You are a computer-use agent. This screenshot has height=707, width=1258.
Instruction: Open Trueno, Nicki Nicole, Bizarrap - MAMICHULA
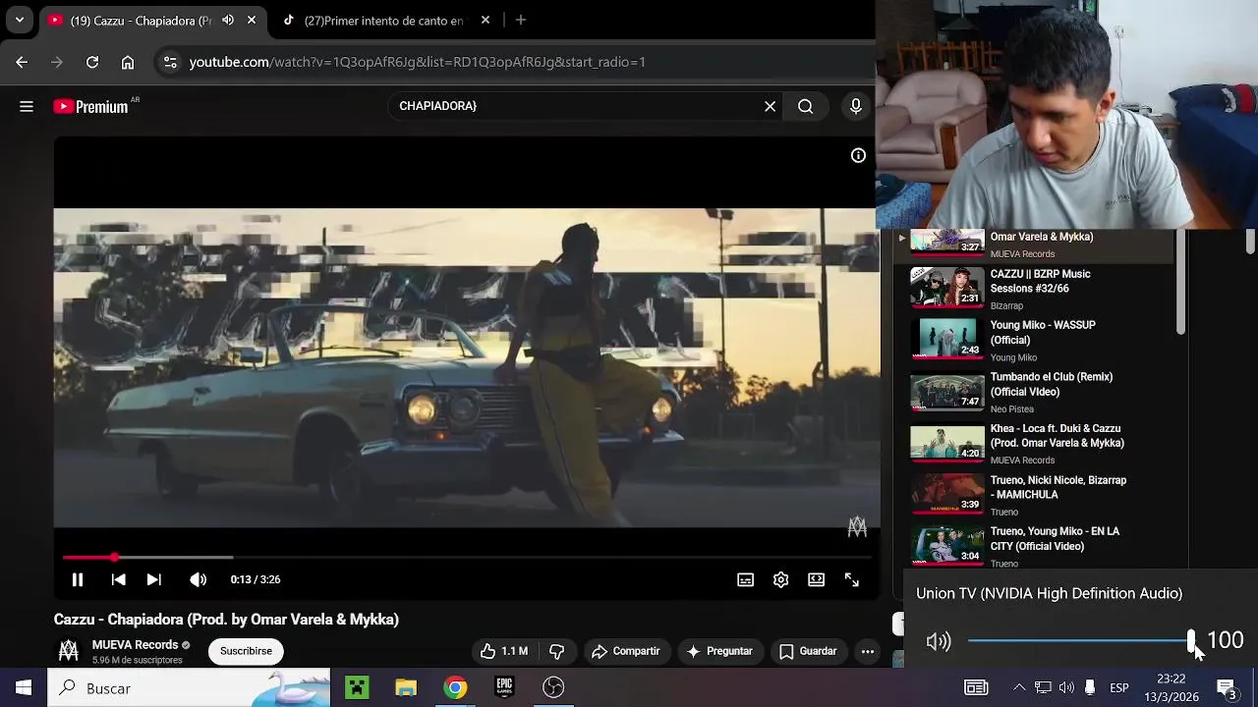tap(1058, 487)
